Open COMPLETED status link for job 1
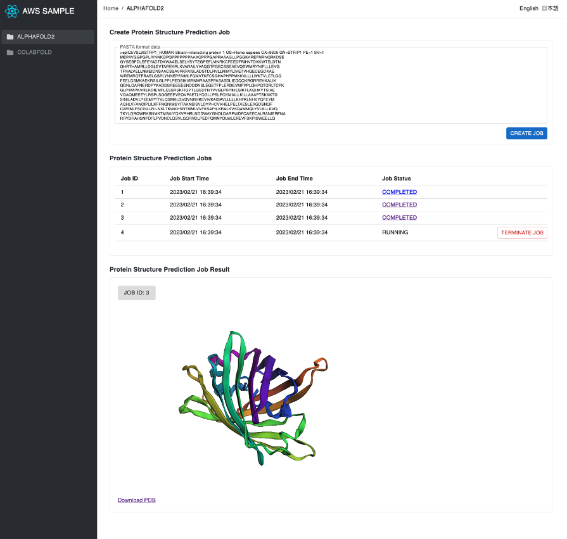This screenshot has width=567, height=539. pos(399,191)
